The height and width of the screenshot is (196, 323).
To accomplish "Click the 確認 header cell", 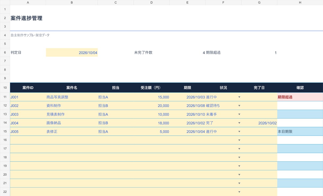I will (x=300, y=88).
